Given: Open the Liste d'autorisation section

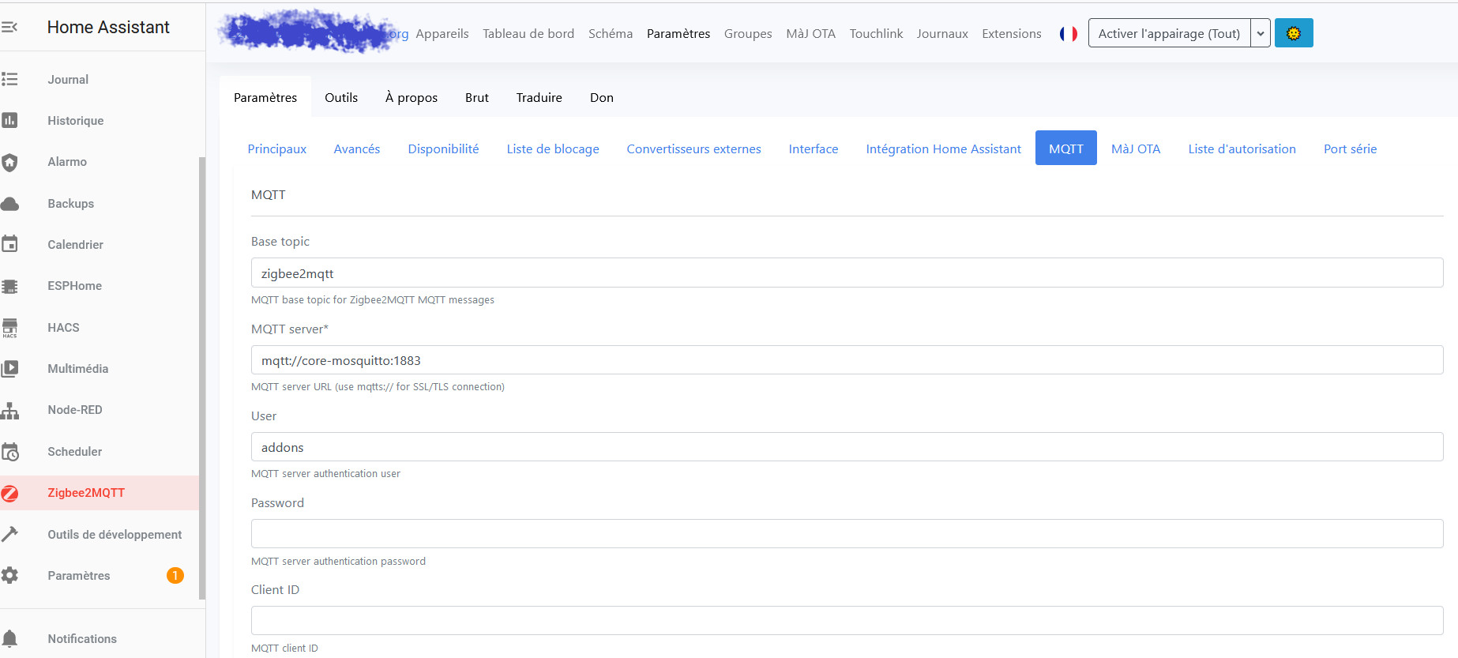Looking at the screenshot, I should 1242,149.
